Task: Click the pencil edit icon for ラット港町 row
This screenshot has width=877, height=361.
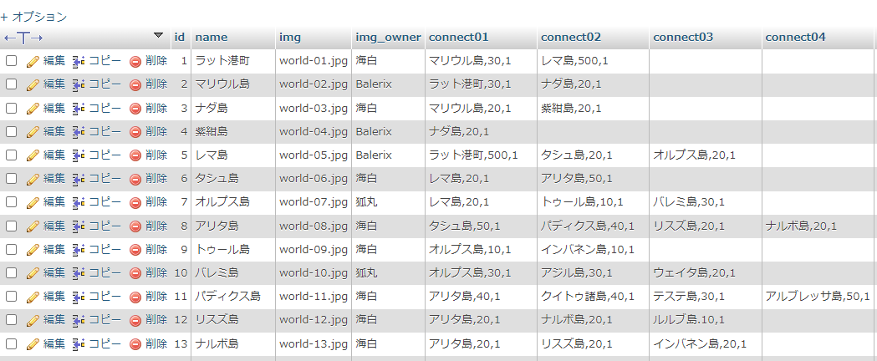Action: 33,61
